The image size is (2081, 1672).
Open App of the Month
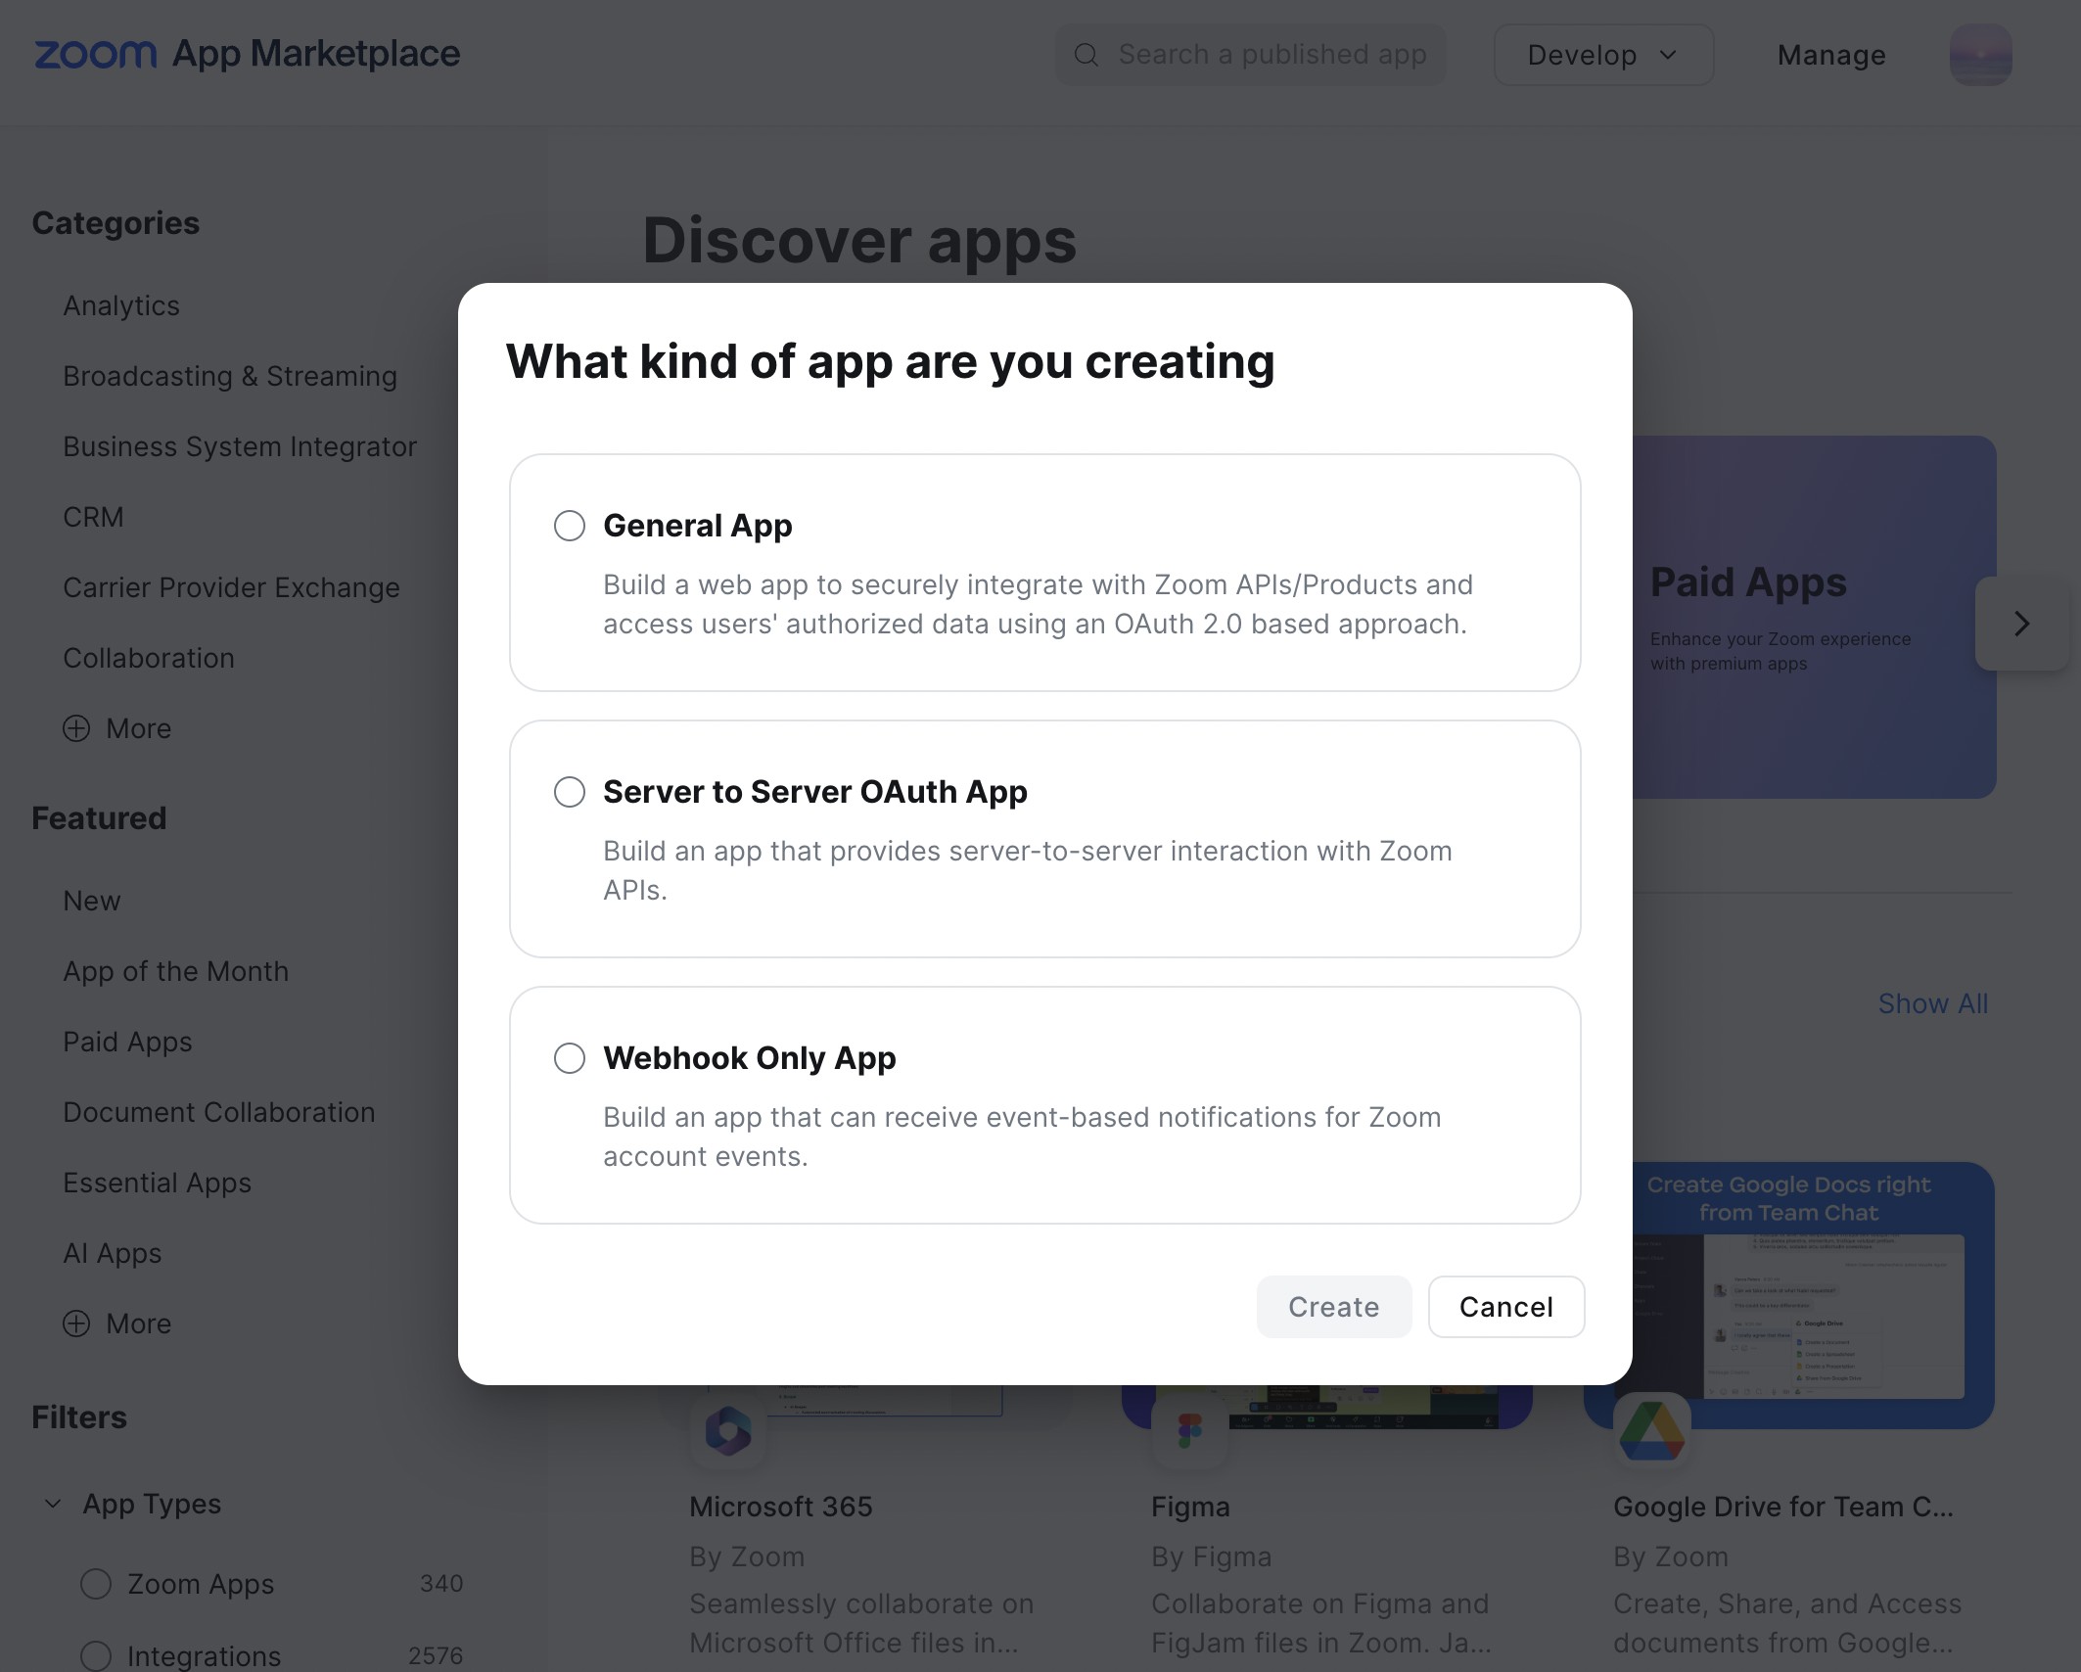click(x=176, y=971)
